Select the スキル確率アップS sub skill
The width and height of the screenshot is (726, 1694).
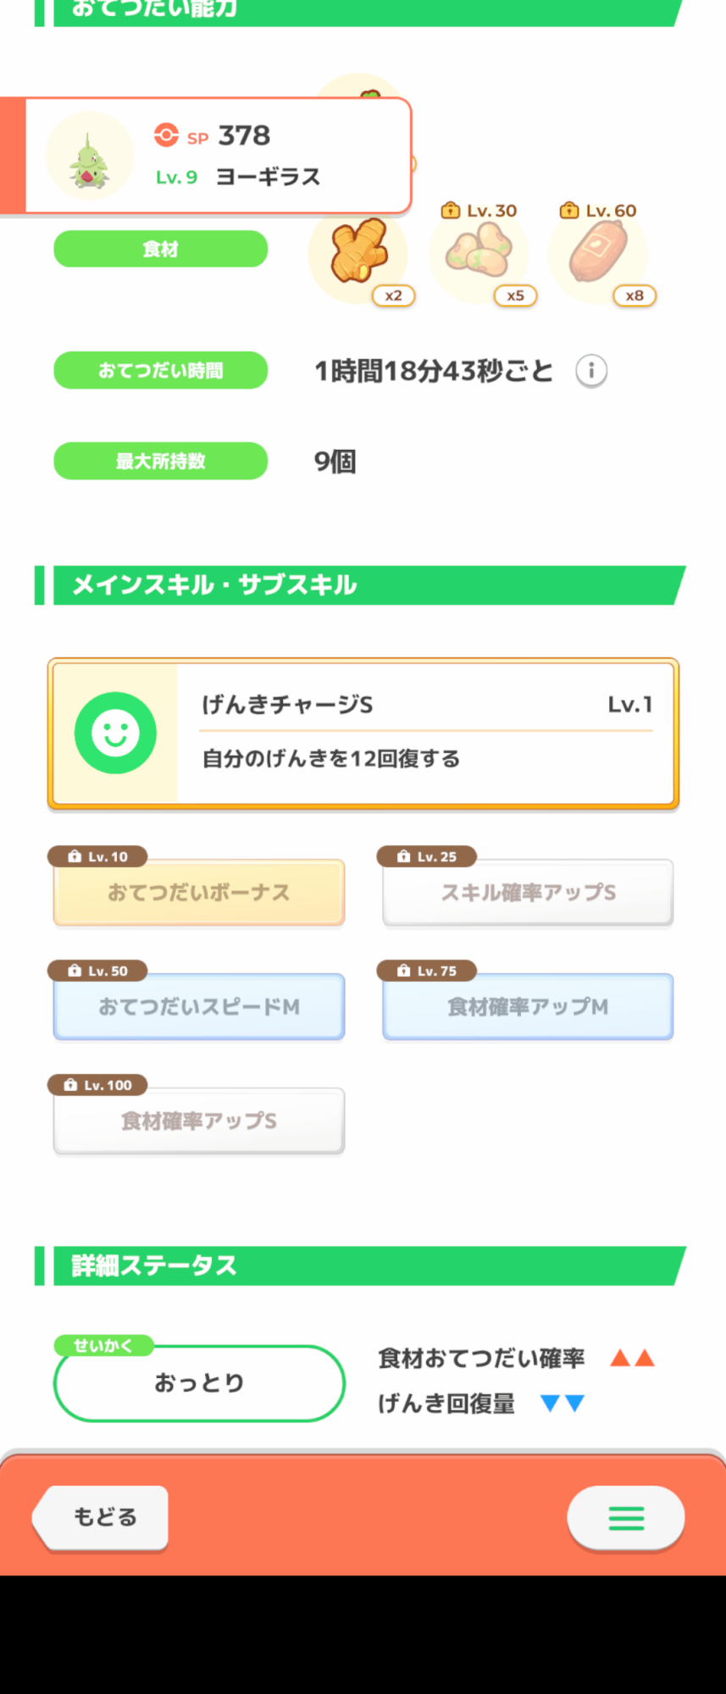(x=528, y=893)
